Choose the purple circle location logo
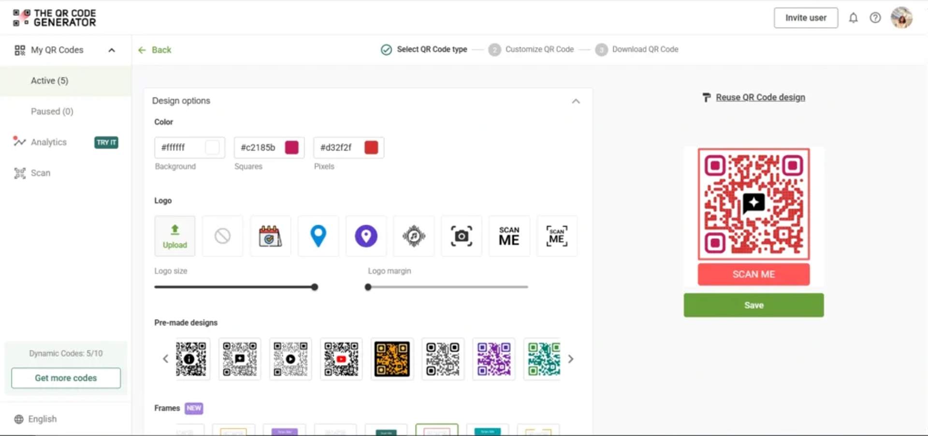This screenshot has width=928, height=436. coord(366,236)
